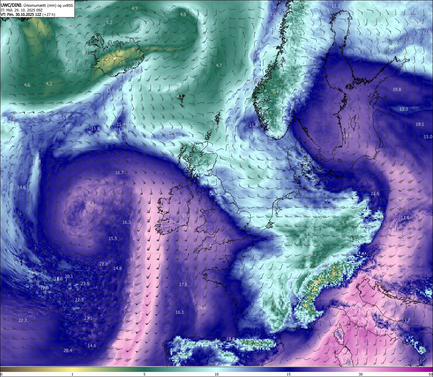Click the 4.7 value label
The image size is (433, 377).
(219, 66)
